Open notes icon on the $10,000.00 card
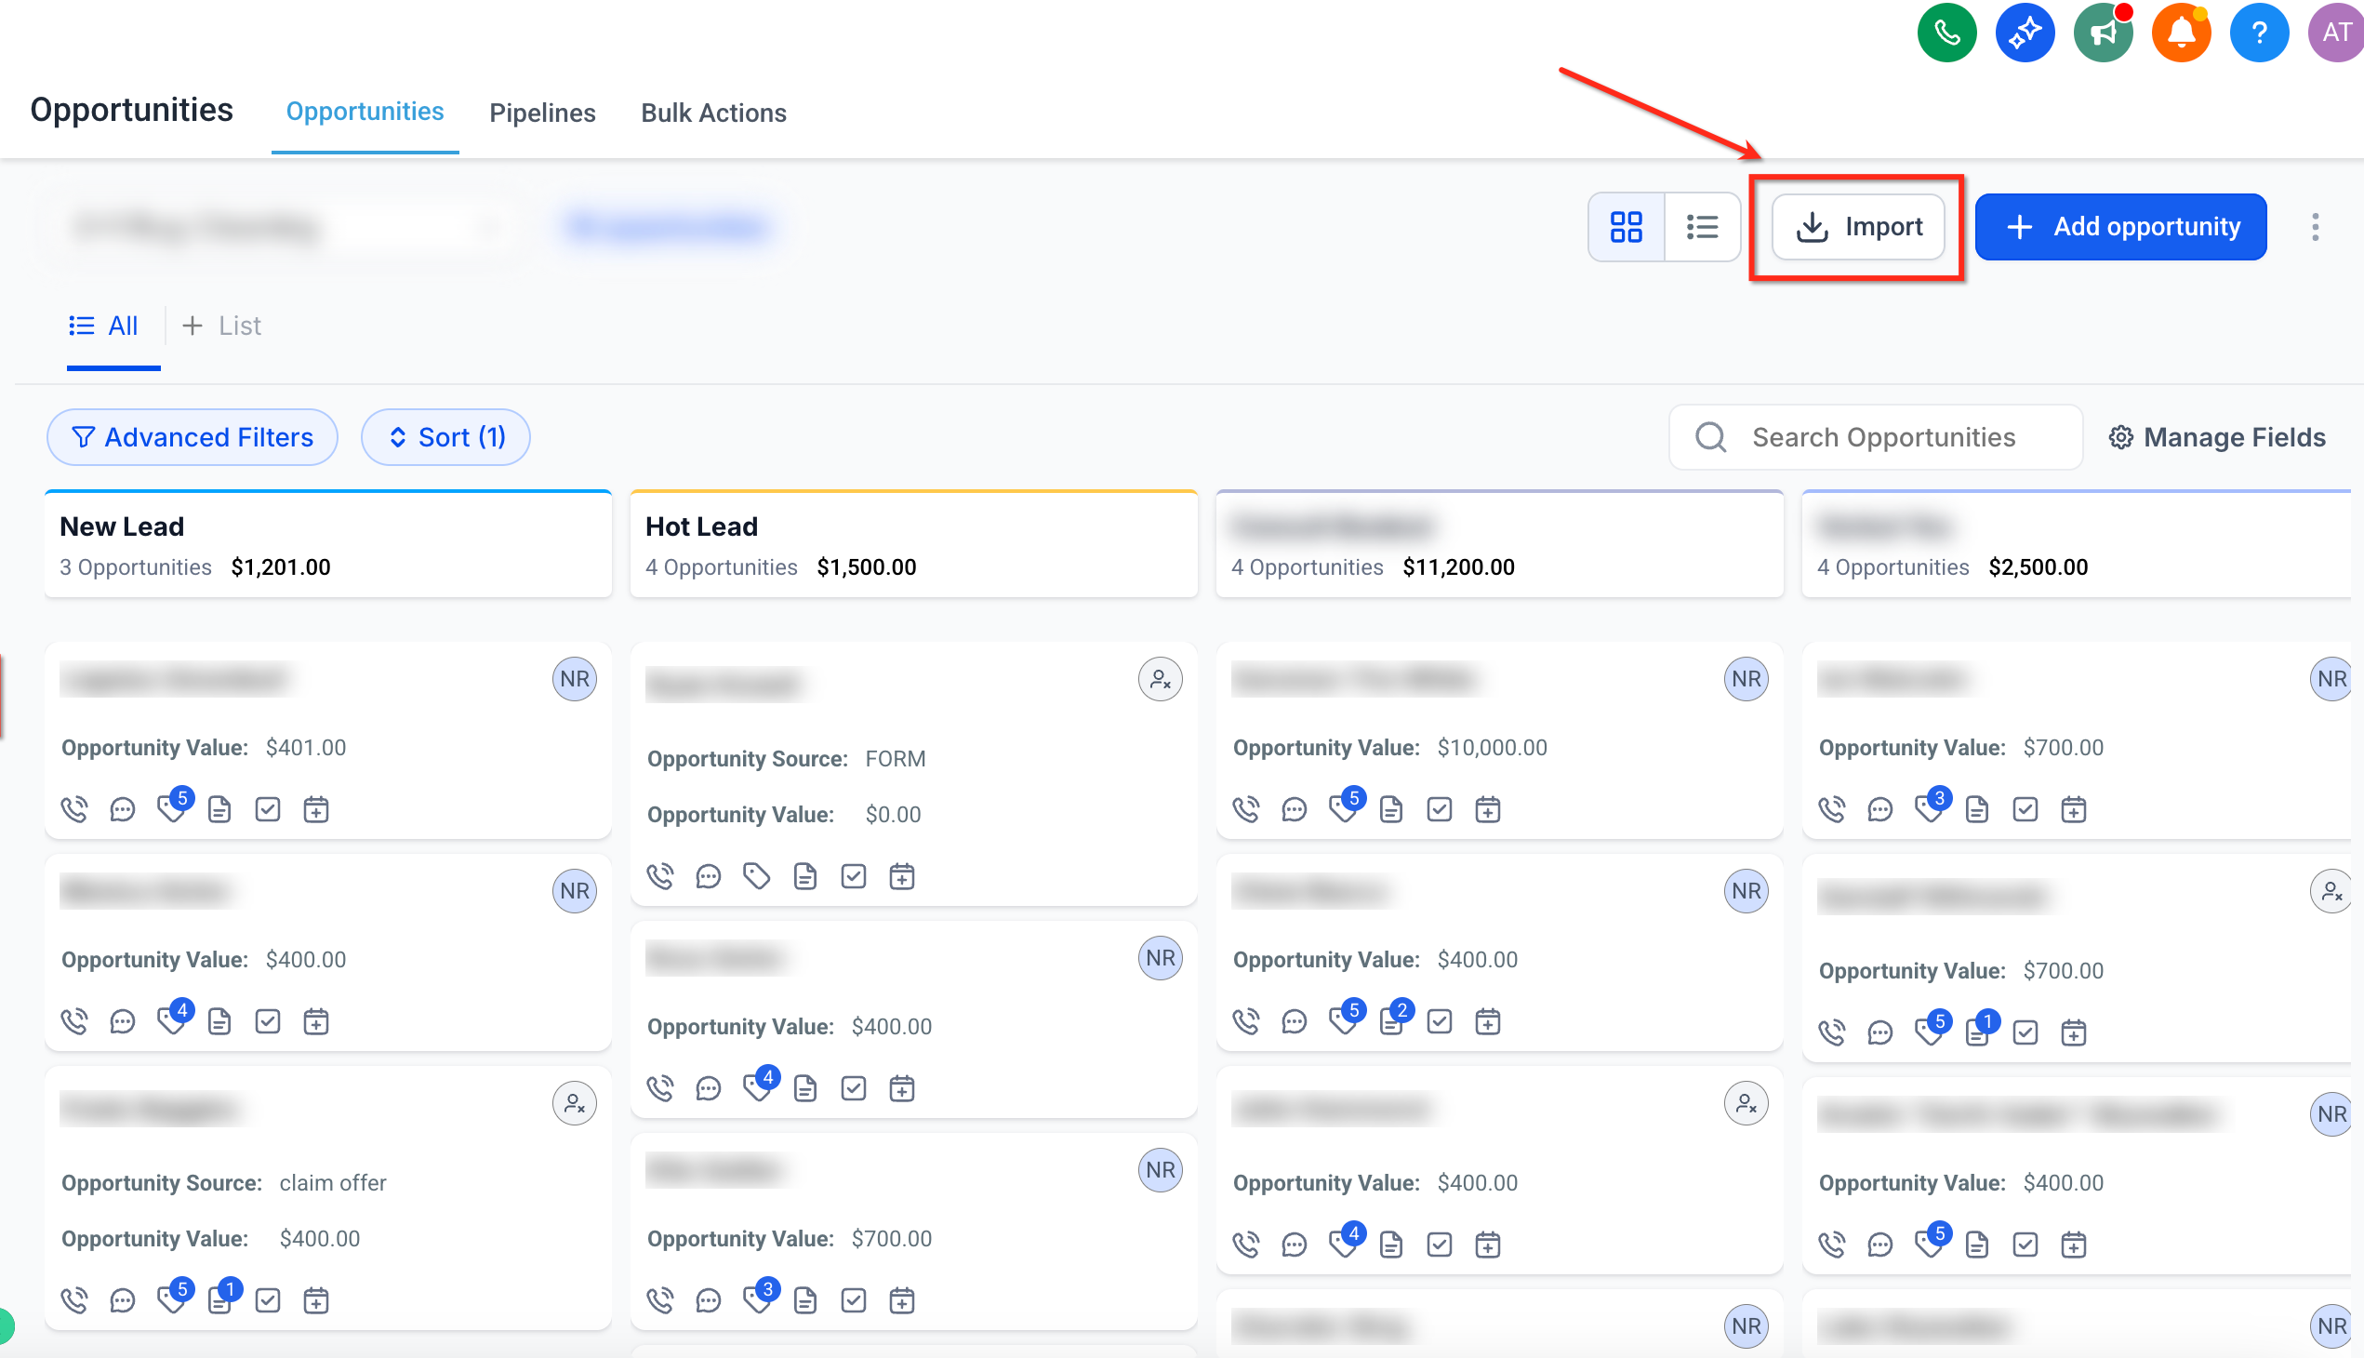Screen dimensions: 2364x1358 pyautogui.click(x=1390, y=809)
